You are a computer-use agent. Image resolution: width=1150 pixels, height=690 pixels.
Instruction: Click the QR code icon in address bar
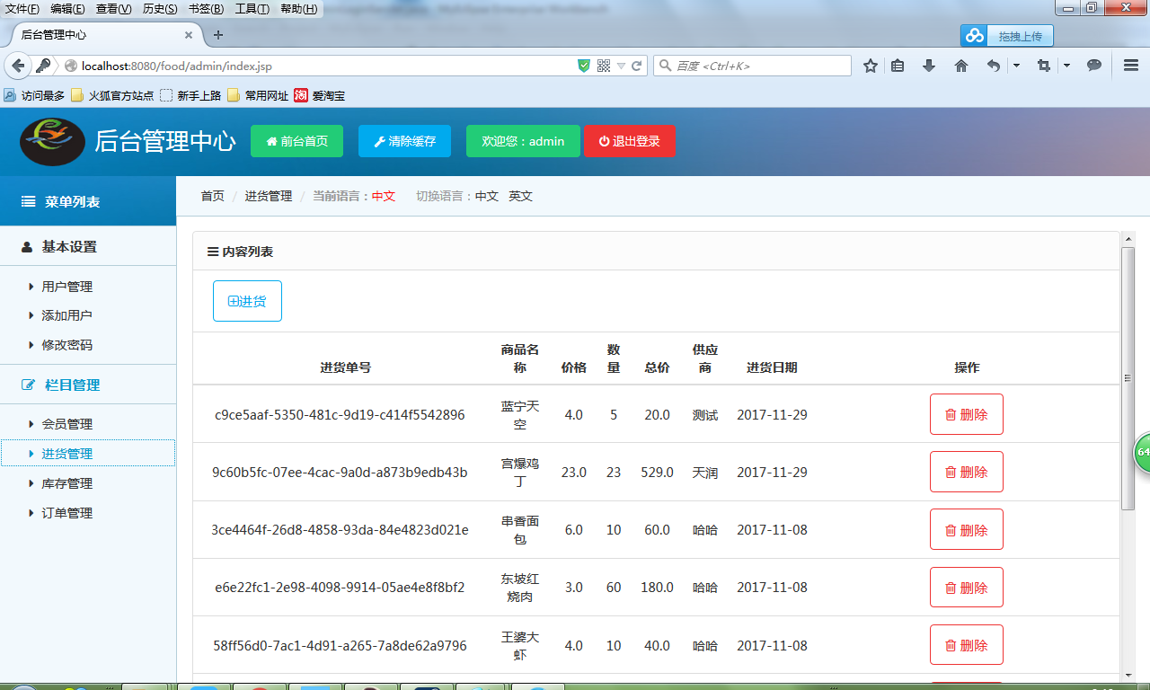coord(604,66)
